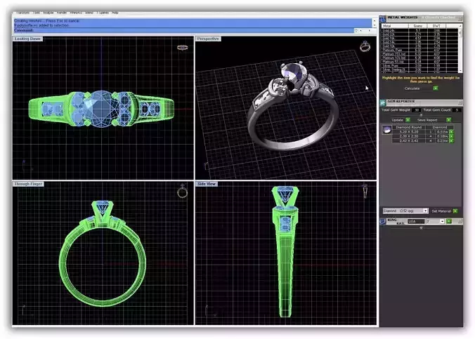Select the 2.30 X 2.30 gem size cell
475x339 pixels.
(x=409, y=136)
